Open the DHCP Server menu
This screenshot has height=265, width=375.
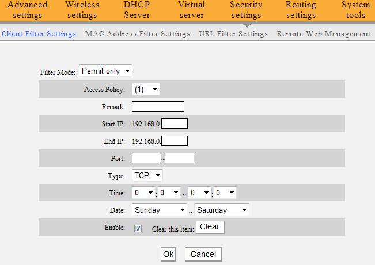pyautogui.click(x=137, y=10)
